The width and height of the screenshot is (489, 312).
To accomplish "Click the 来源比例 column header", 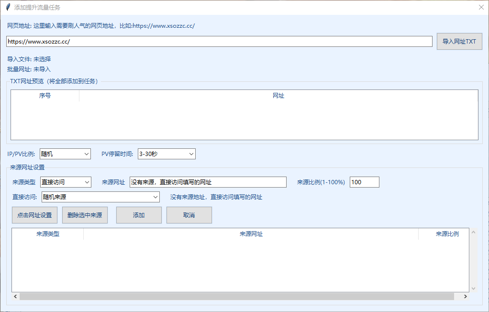I will 447,234.
